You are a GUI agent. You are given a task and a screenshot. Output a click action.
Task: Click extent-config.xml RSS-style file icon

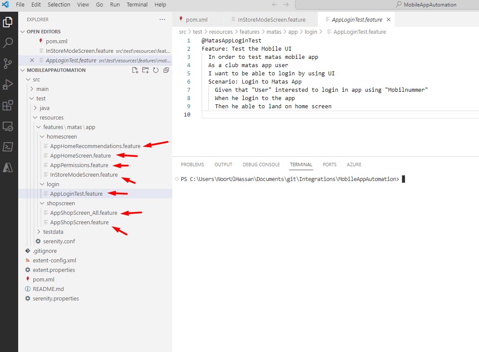coord(28,260)
